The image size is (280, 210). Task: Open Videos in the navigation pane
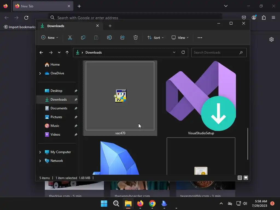(55, 135)
